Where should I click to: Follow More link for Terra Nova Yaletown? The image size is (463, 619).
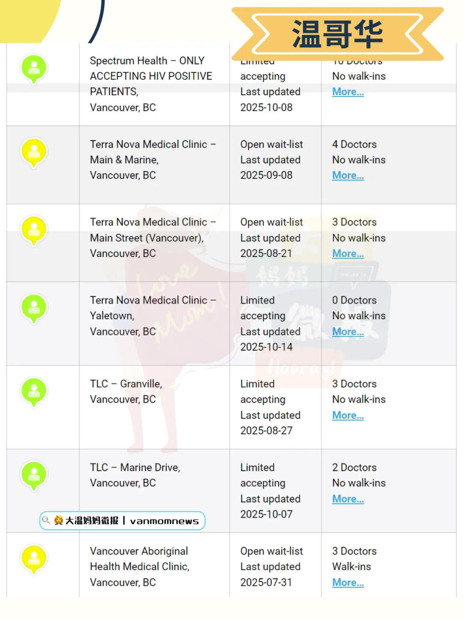point(348,332)
